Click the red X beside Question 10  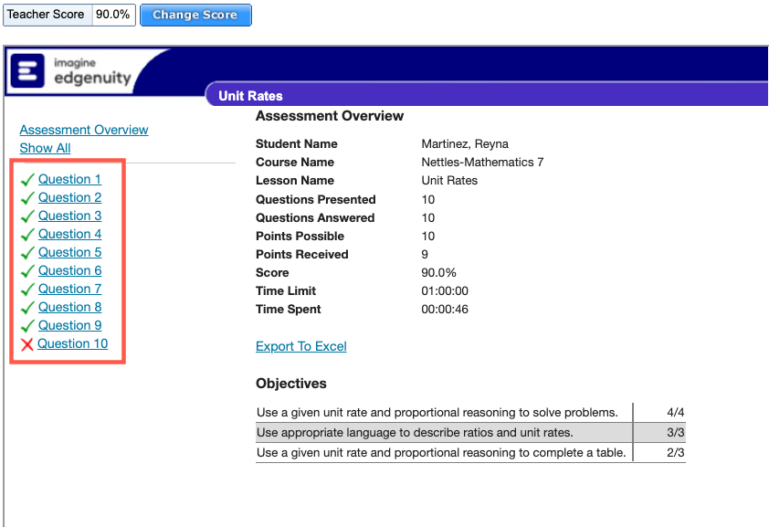coord(26,344)
